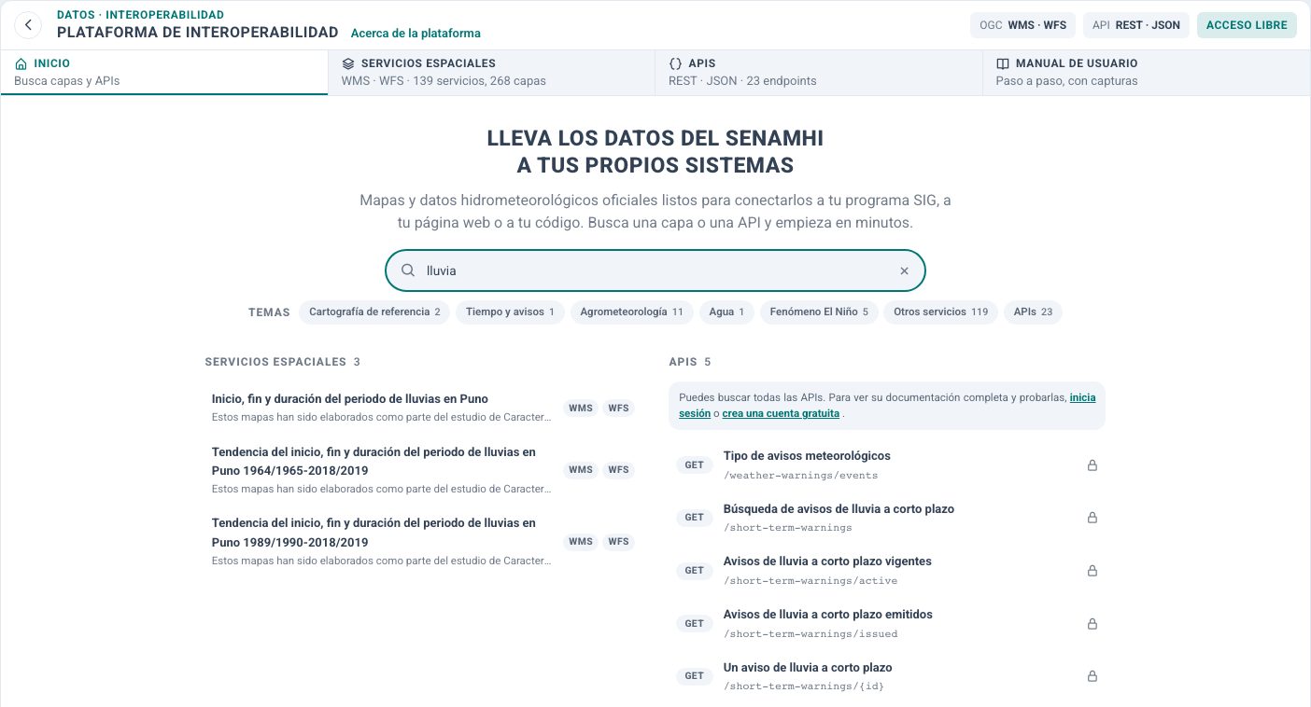Open the Tendencia 1989/1990-2018/2019 service result
The image size is (1311, 707).
click(423, 541)
